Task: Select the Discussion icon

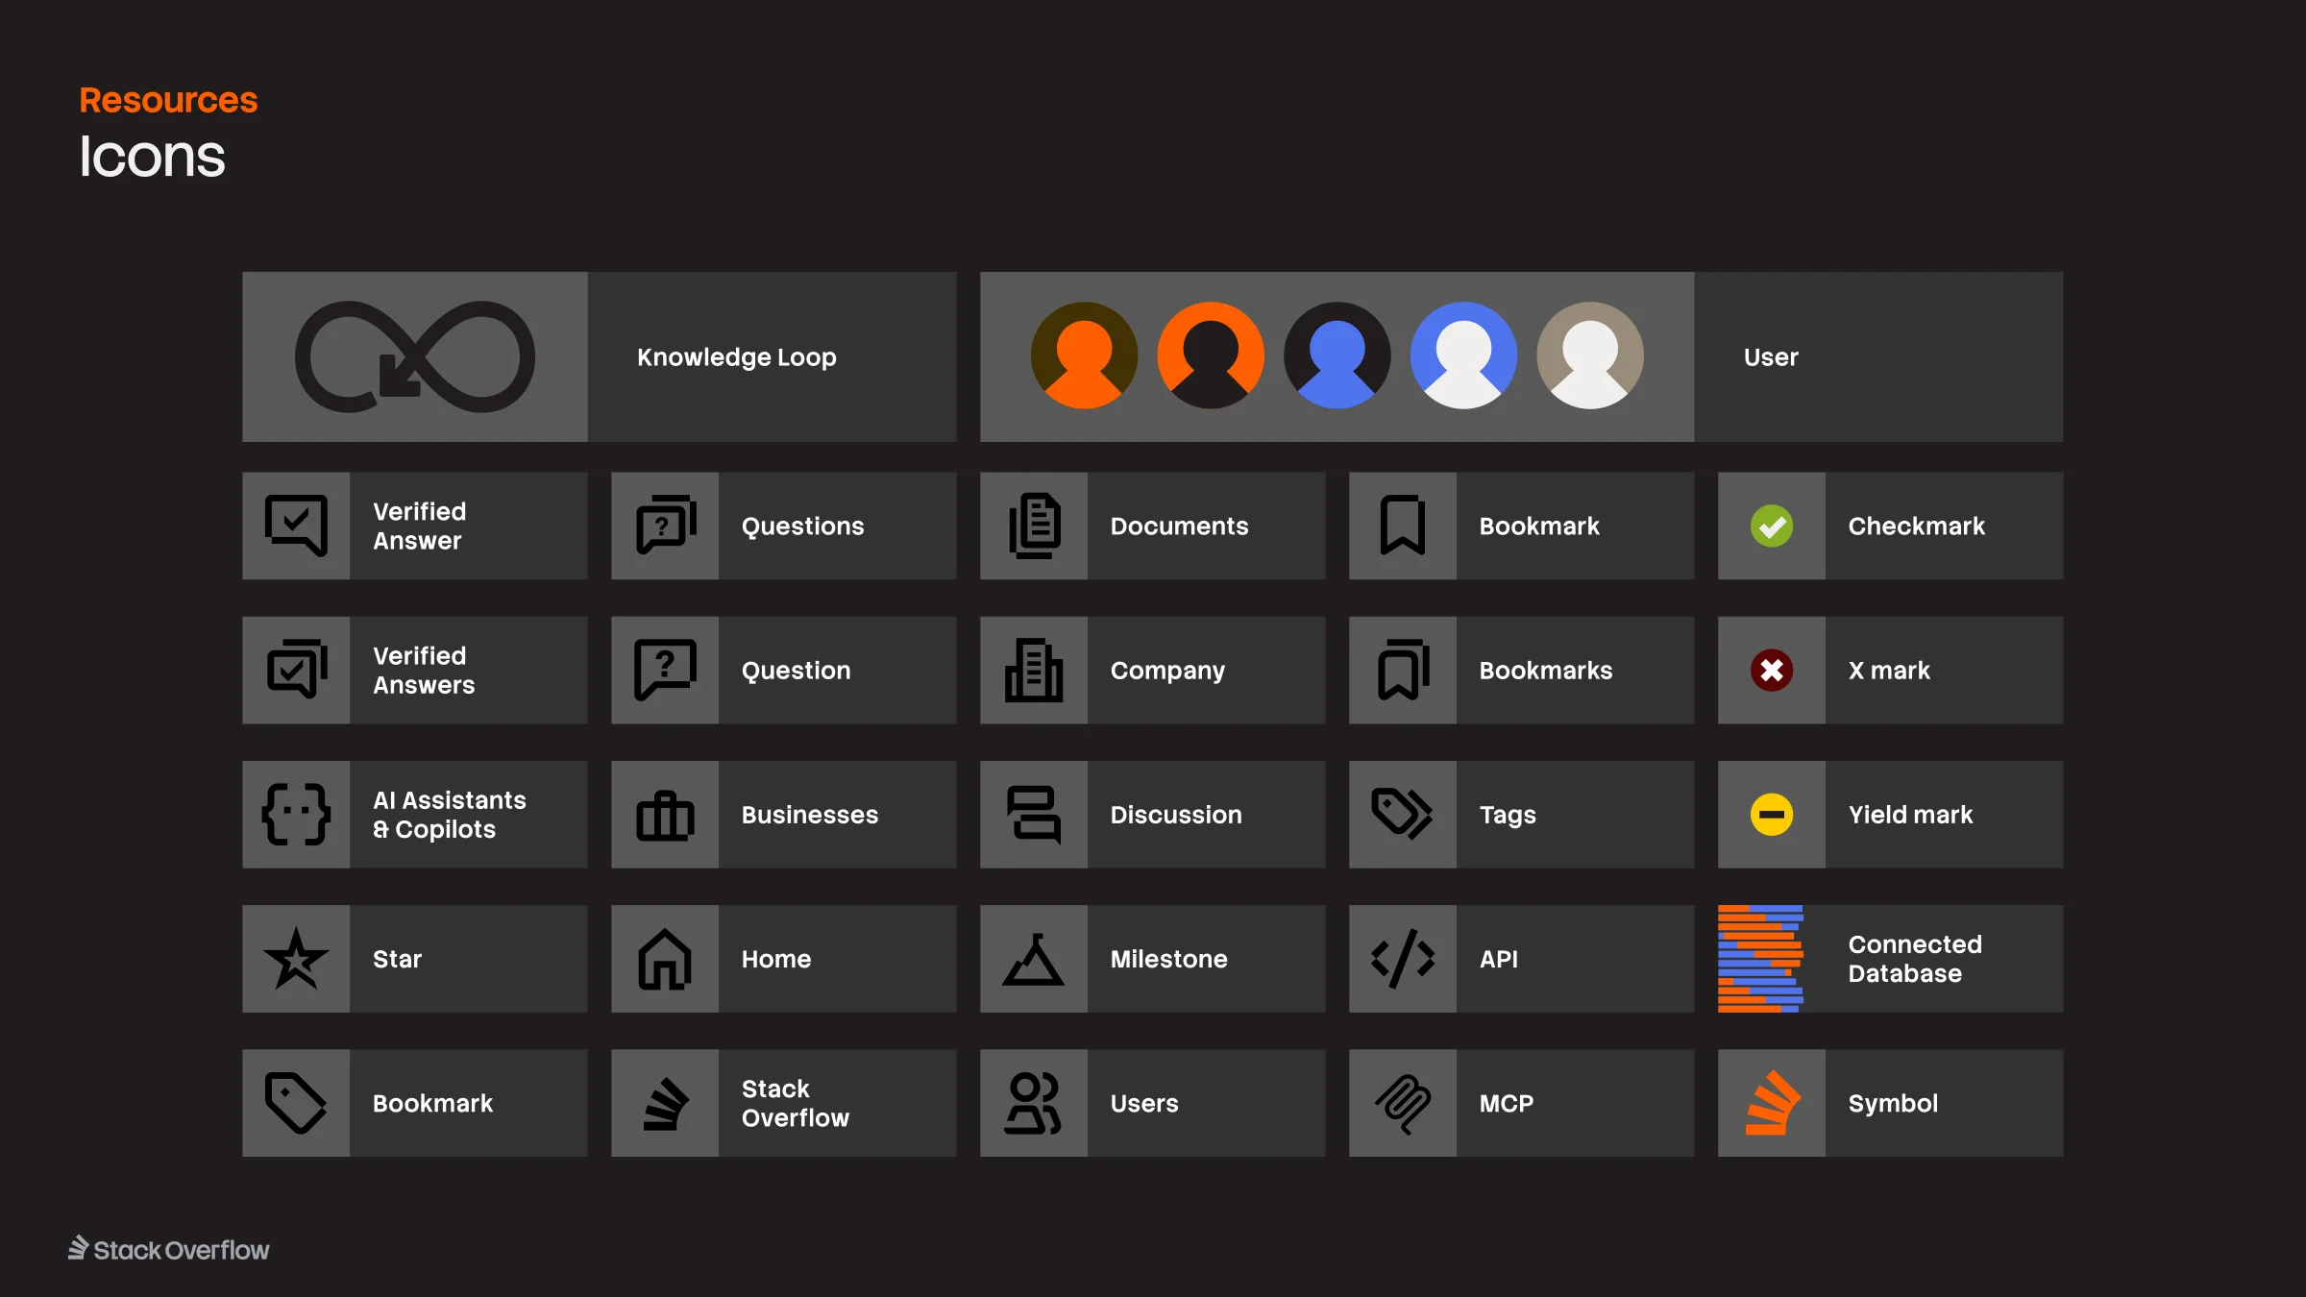Action: click(x=1034, y=815)
